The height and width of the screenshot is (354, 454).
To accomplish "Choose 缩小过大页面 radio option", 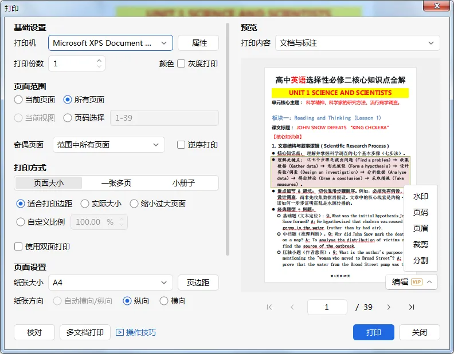I will [x=134, y=204].
